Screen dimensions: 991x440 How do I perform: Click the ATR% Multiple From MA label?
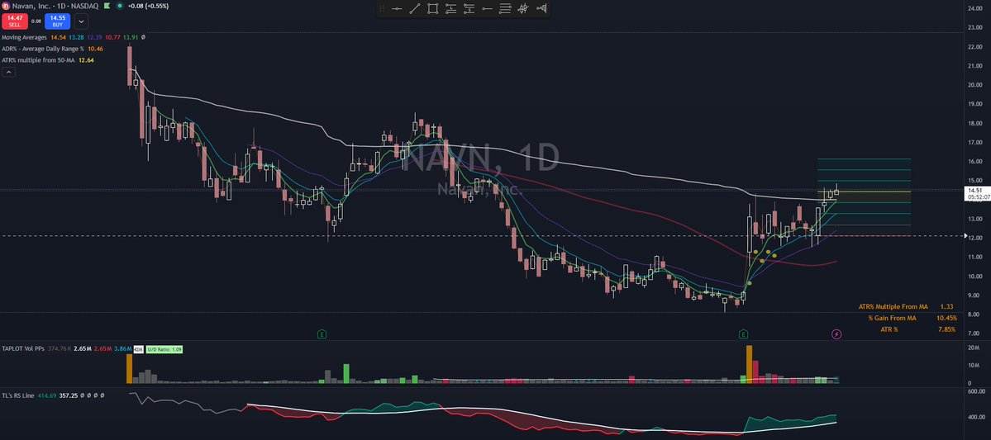(893, 306)
